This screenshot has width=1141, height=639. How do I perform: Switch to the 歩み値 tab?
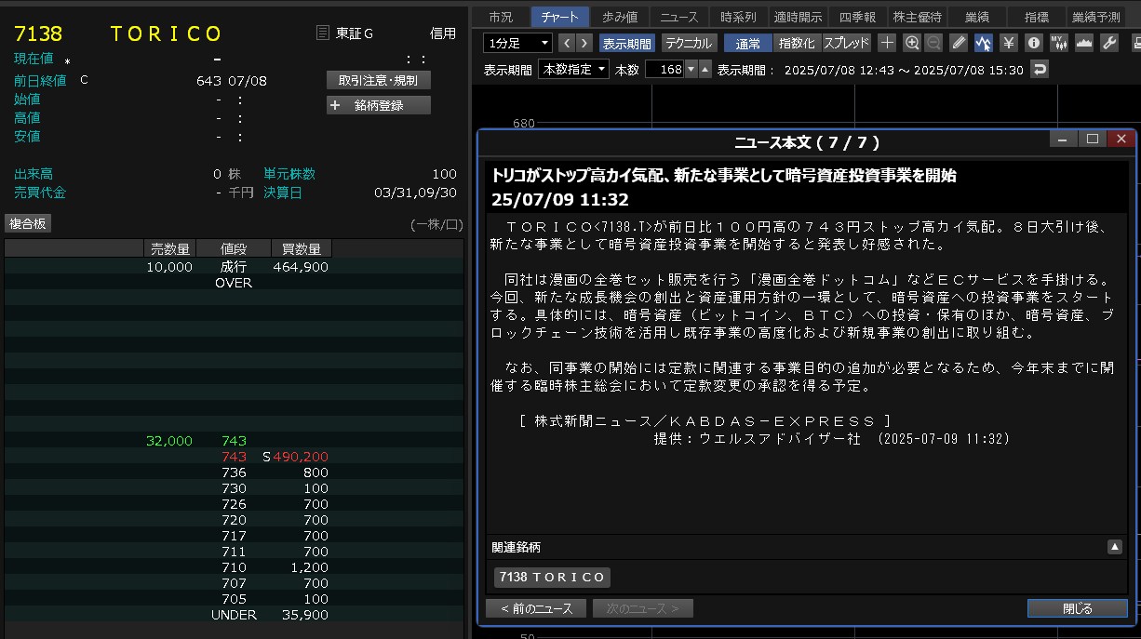[619, 17]
